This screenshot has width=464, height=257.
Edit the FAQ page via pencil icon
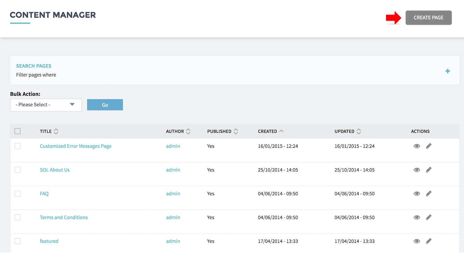[428, 194]
